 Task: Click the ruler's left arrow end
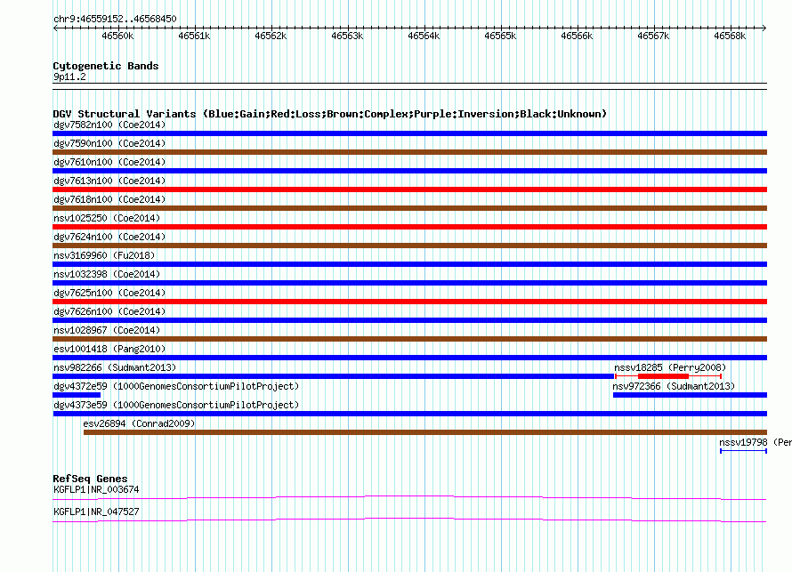pos(55,28)
